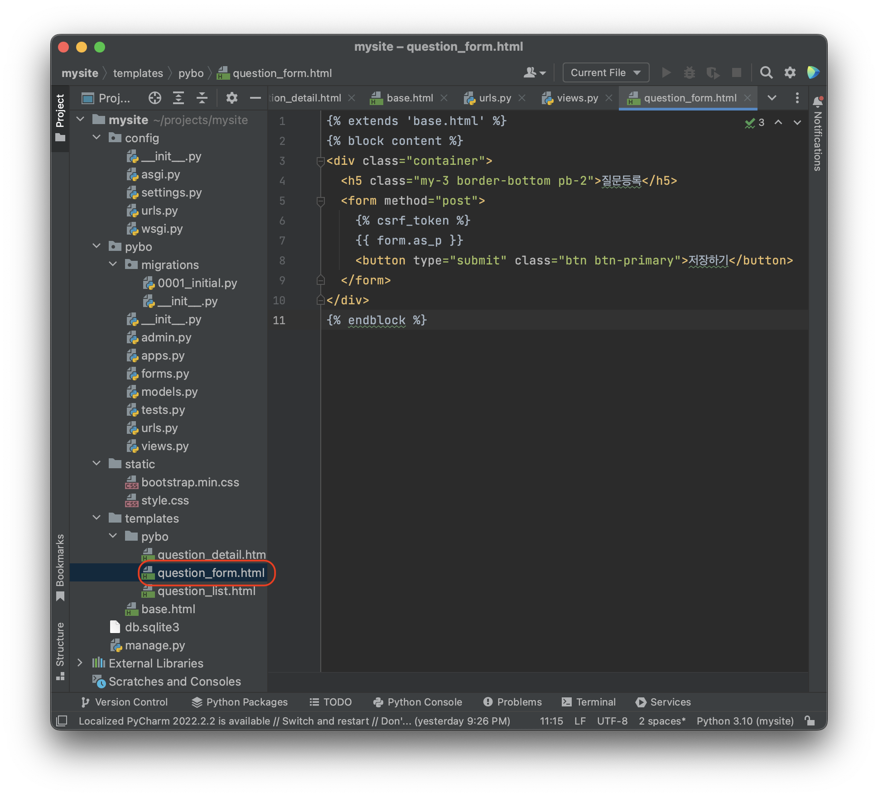
Task: Click Python 3.10 (mysite) interpreter in status bar
Action: pos(745,721)
